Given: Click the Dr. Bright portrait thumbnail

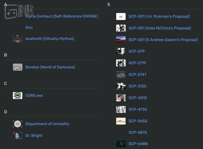Looking at the screenshot, I should (18, 136).
